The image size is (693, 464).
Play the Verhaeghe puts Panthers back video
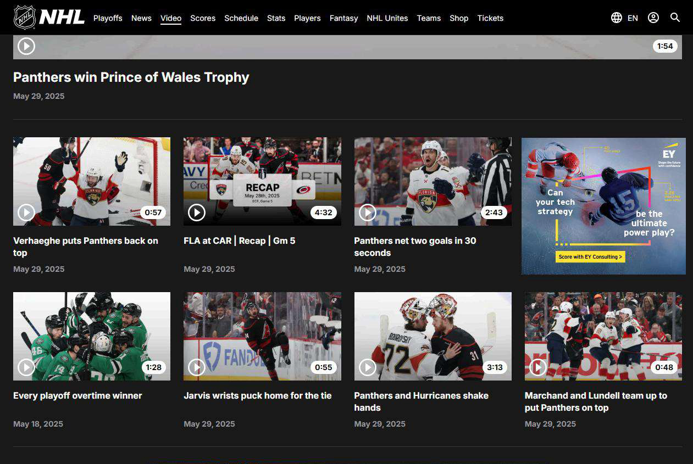click(26, 212)
